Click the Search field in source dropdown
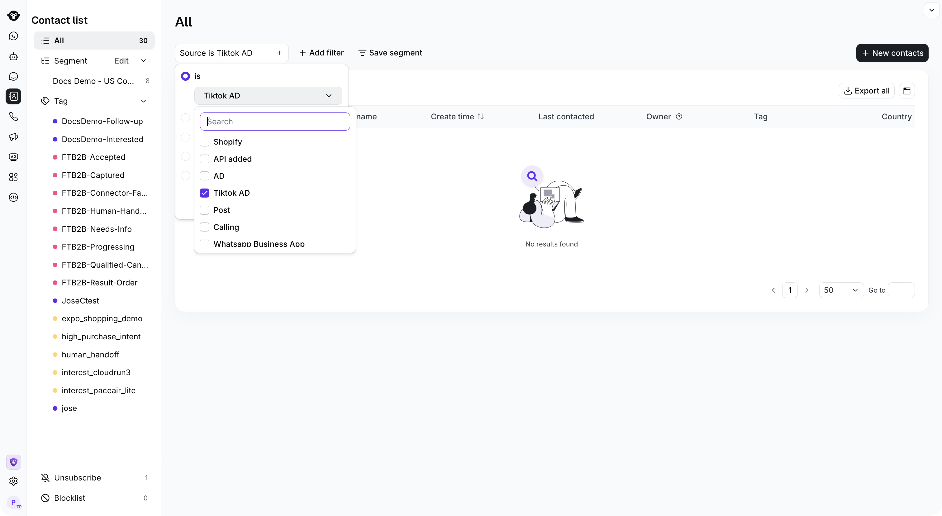942x516 pixels. pos(275,122)
